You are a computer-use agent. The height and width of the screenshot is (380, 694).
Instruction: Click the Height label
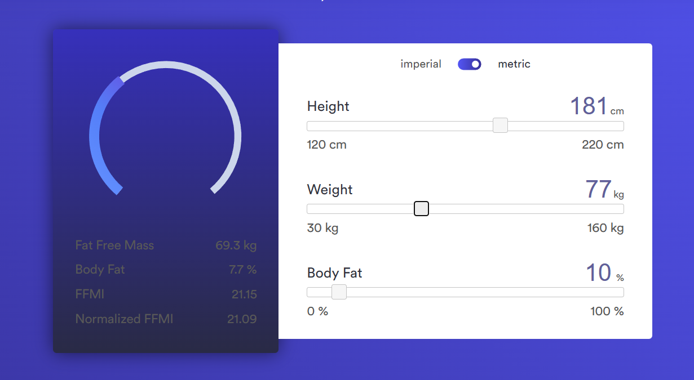[x=328, y=106]
